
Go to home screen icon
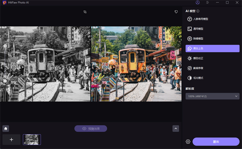[x=6, y=129]
